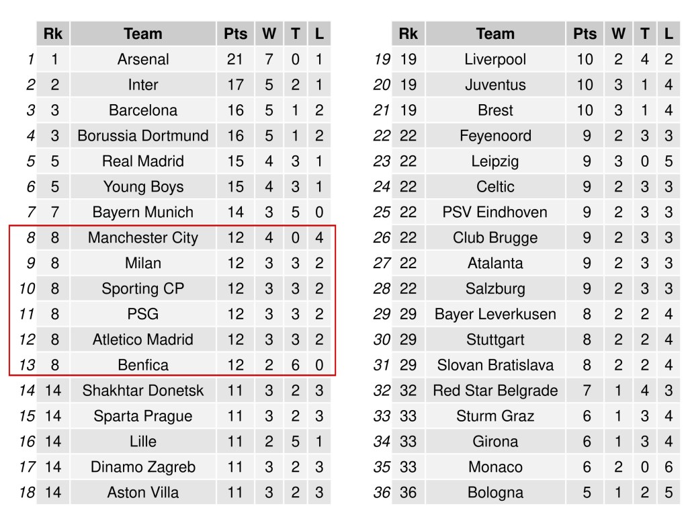Image resolution: width=688 pixels, height=525 pixels.
Task: Click the W header in right table
Action: [x=618, y=34]
